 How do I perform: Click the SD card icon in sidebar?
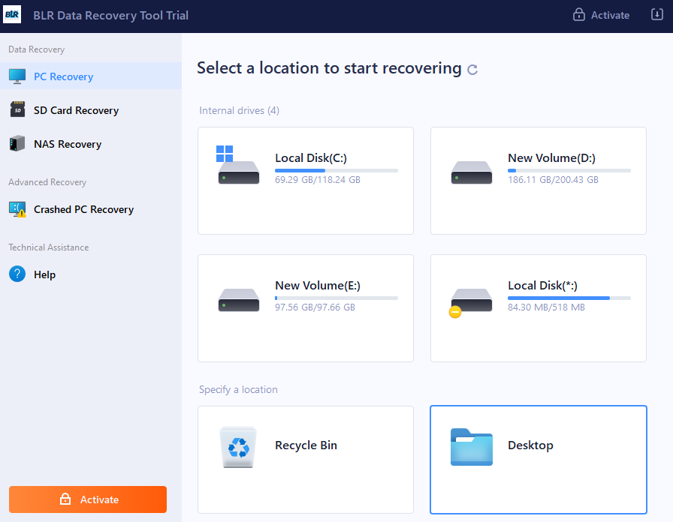click(17, 109)
